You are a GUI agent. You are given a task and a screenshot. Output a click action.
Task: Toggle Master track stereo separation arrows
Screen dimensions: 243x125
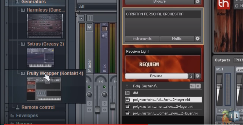[x=90, y=110]
